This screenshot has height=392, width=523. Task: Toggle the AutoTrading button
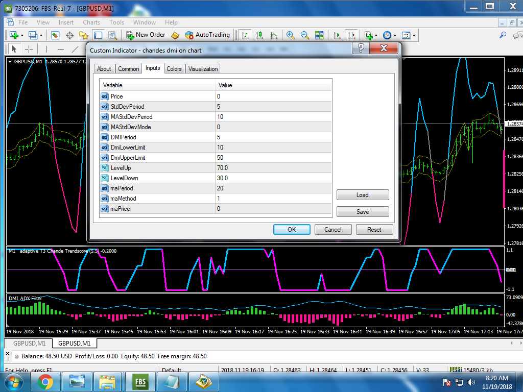click(207, 35)
